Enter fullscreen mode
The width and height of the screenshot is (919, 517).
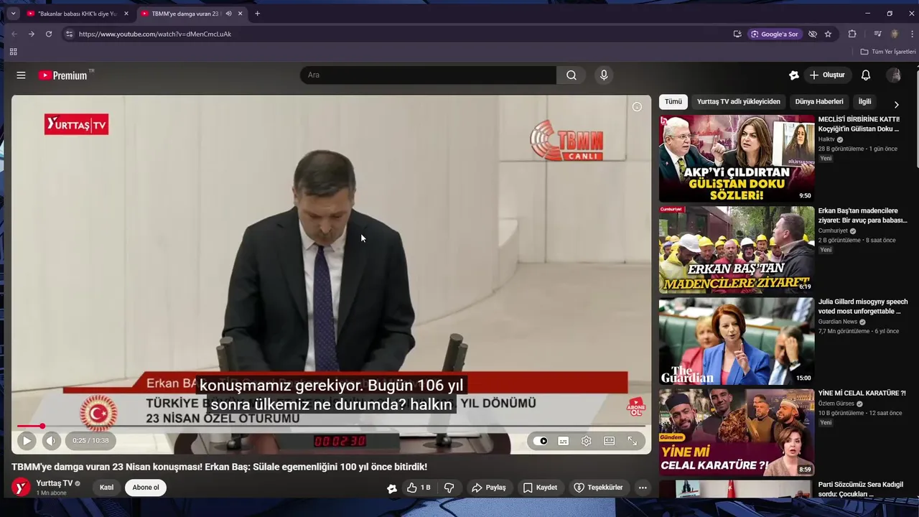(x=633, y=441)
